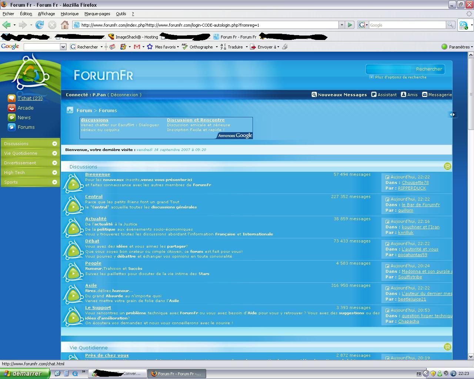474x379 pixels.
Task: Expand the Sports sidebar menu
Action: [x=54, y=182]
